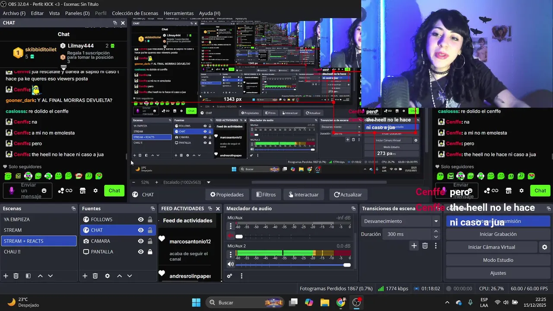Open Filtros for selected source
553x311 pixels.
(266, 195)
